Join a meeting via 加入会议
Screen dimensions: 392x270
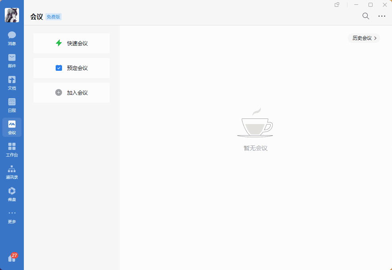tap(72, 93)
